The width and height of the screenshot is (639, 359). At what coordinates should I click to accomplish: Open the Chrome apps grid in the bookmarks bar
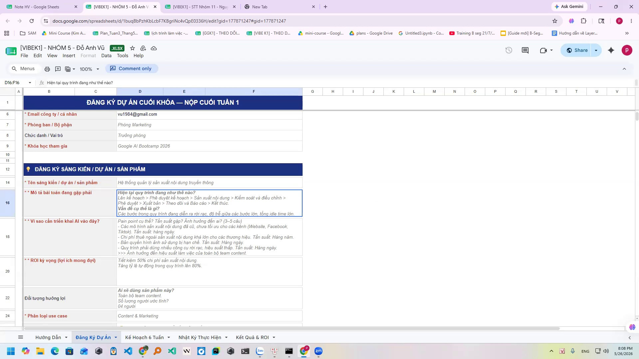7,33
